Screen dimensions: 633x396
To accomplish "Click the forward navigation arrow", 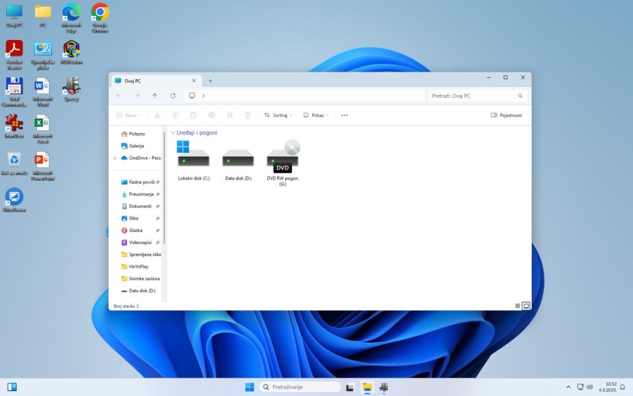I will click(137, 96).
